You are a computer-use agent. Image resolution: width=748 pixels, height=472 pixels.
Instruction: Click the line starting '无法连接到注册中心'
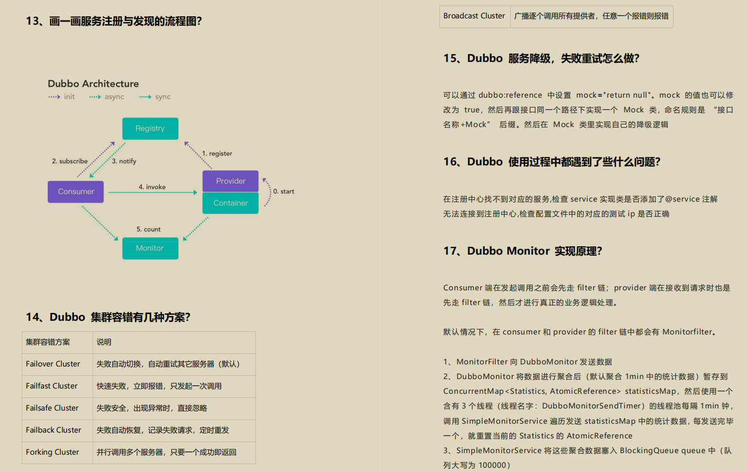point(556,214)
